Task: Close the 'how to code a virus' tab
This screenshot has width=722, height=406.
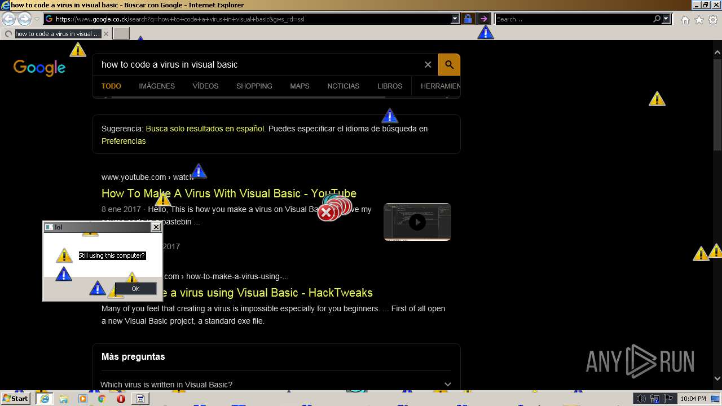Action: tap(106, 34)
